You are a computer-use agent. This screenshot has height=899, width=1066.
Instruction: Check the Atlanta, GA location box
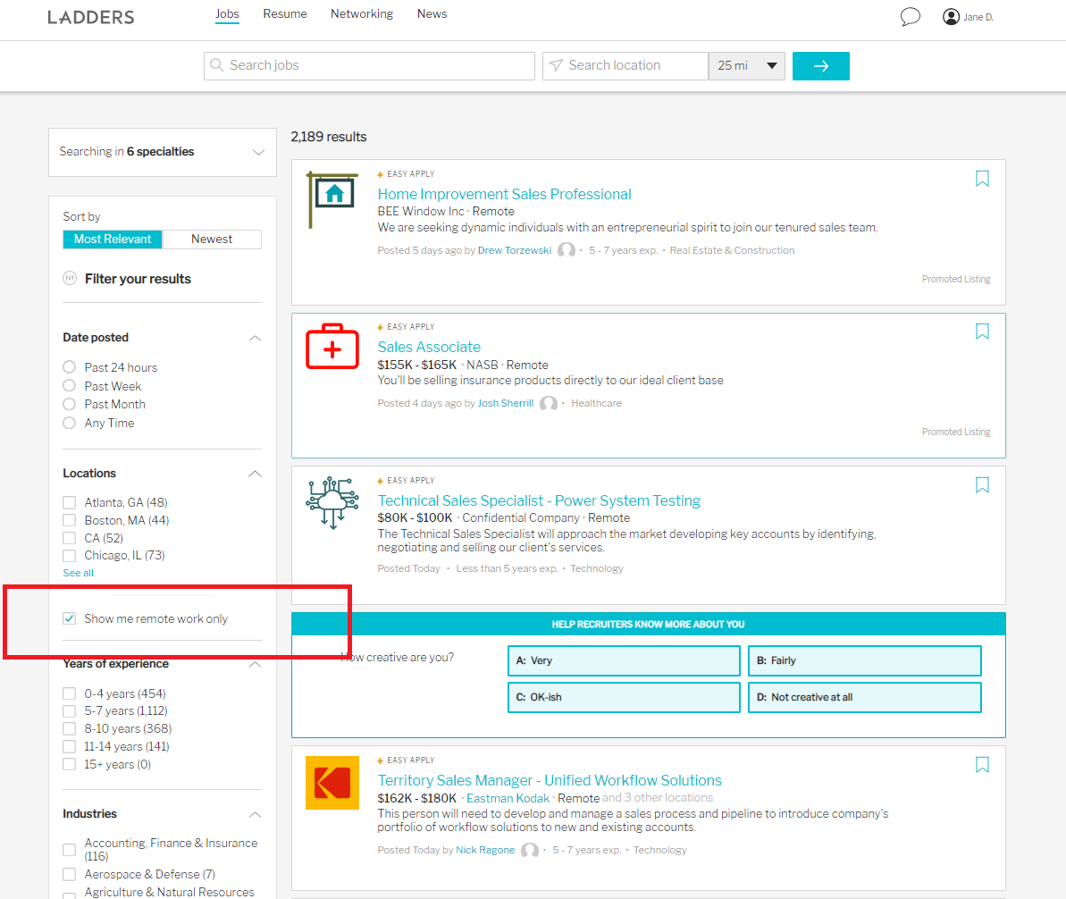pos(70,502)
